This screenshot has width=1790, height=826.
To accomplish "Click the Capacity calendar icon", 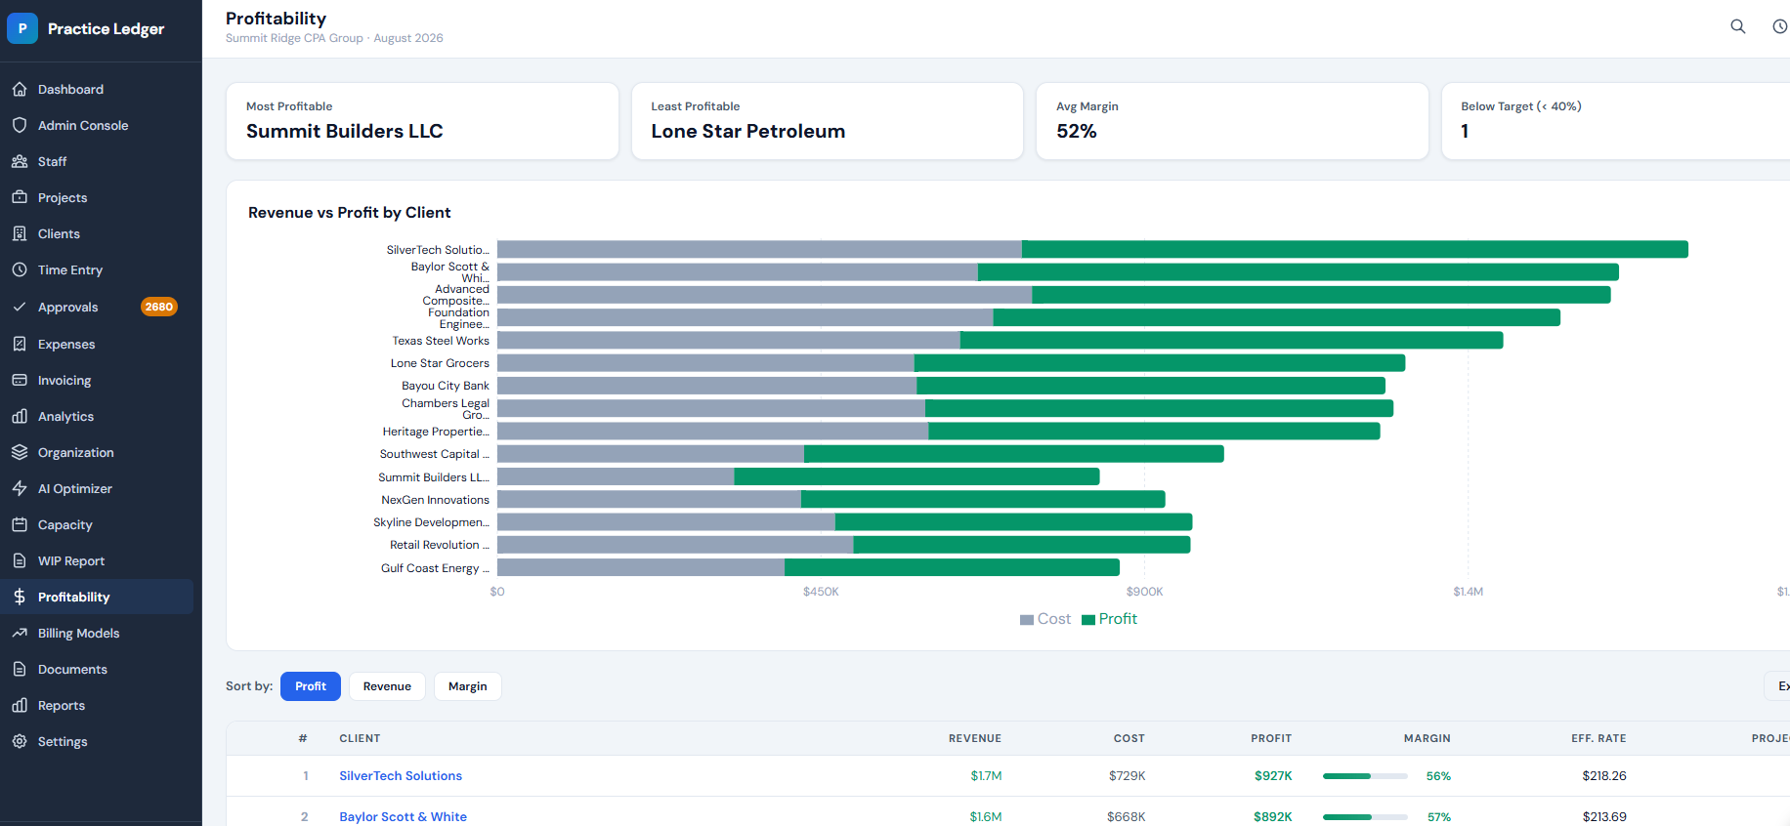I will pyautogui.click(x=20, y=524).
